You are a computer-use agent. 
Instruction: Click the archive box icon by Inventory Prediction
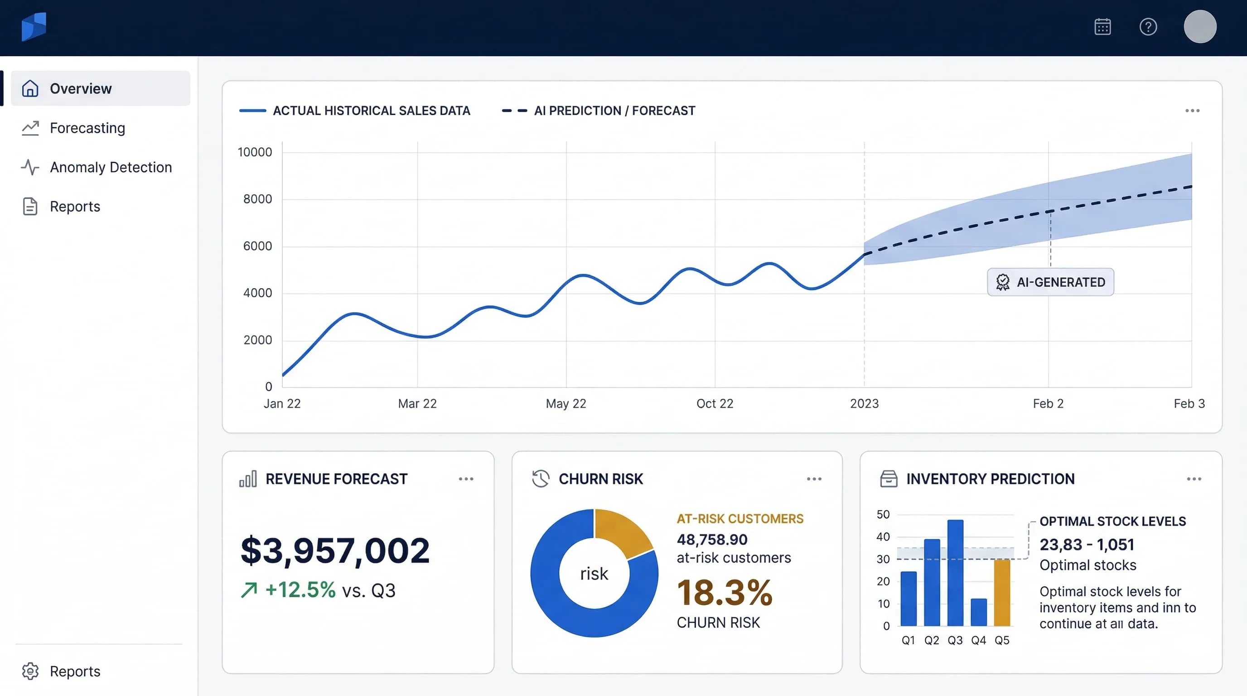pyautogui.click(x=889, y=478)
